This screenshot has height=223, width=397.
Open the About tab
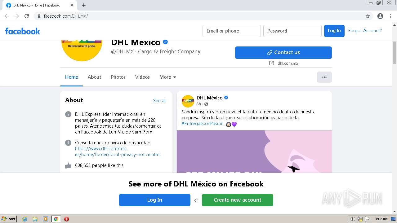tap(94, 77)
